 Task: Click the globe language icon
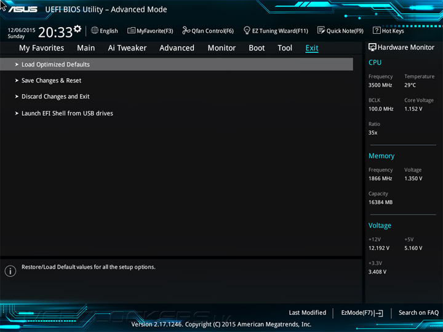[95, 30]
